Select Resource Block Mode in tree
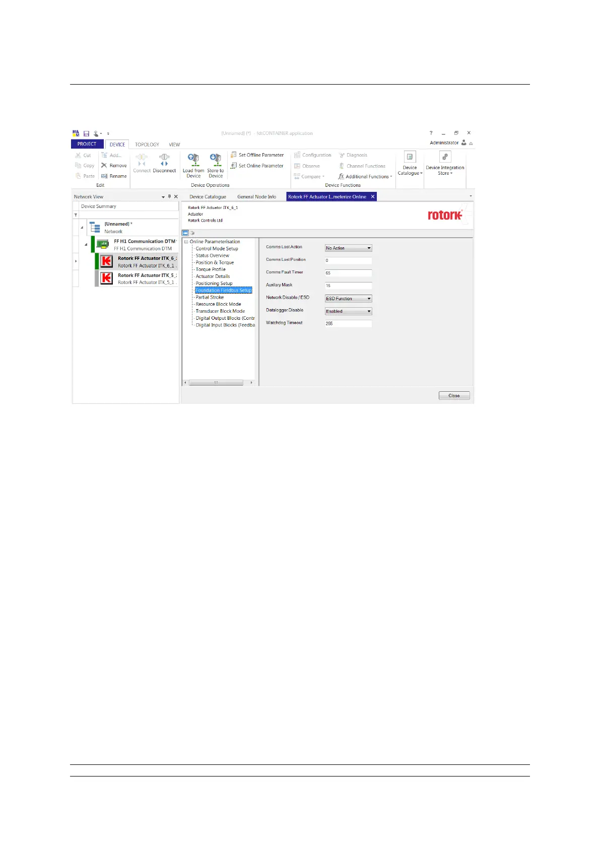This screenshot has width=600, height=848. 218,304
